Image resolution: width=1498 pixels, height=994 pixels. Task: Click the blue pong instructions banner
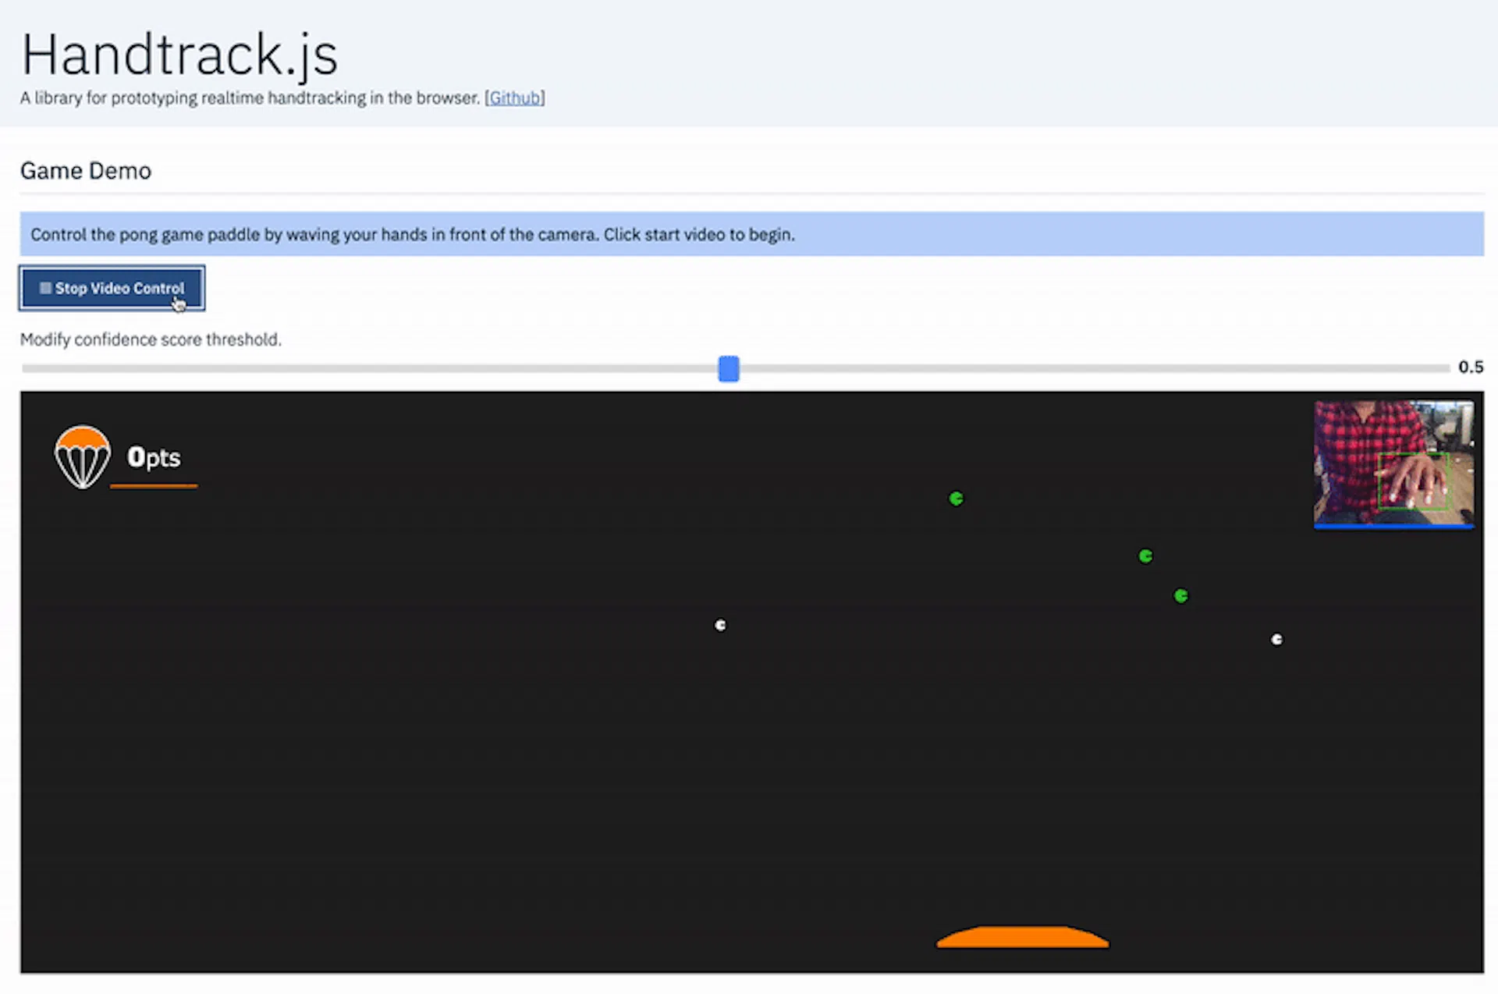[752, 234]
